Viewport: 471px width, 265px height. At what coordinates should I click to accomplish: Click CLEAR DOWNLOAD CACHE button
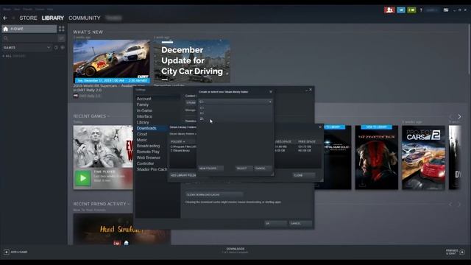click(214, 194)
